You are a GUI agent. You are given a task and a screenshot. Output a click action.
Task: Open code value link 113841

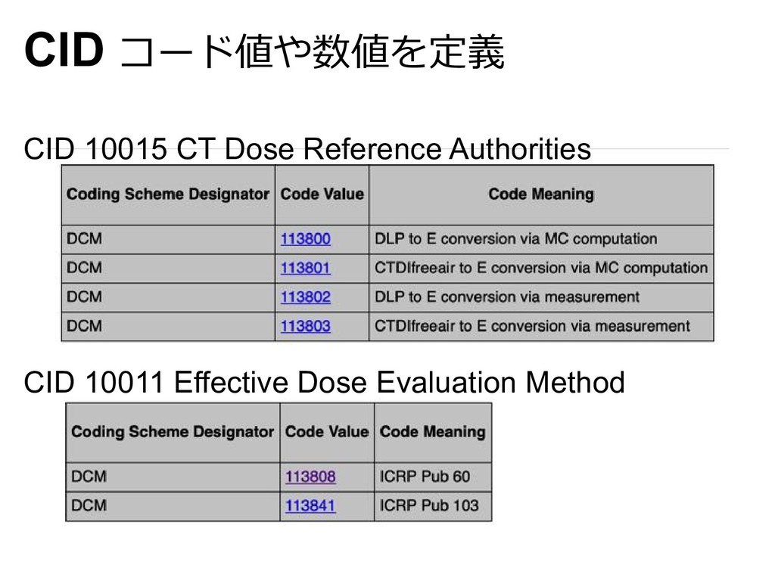tap(310, 506)
